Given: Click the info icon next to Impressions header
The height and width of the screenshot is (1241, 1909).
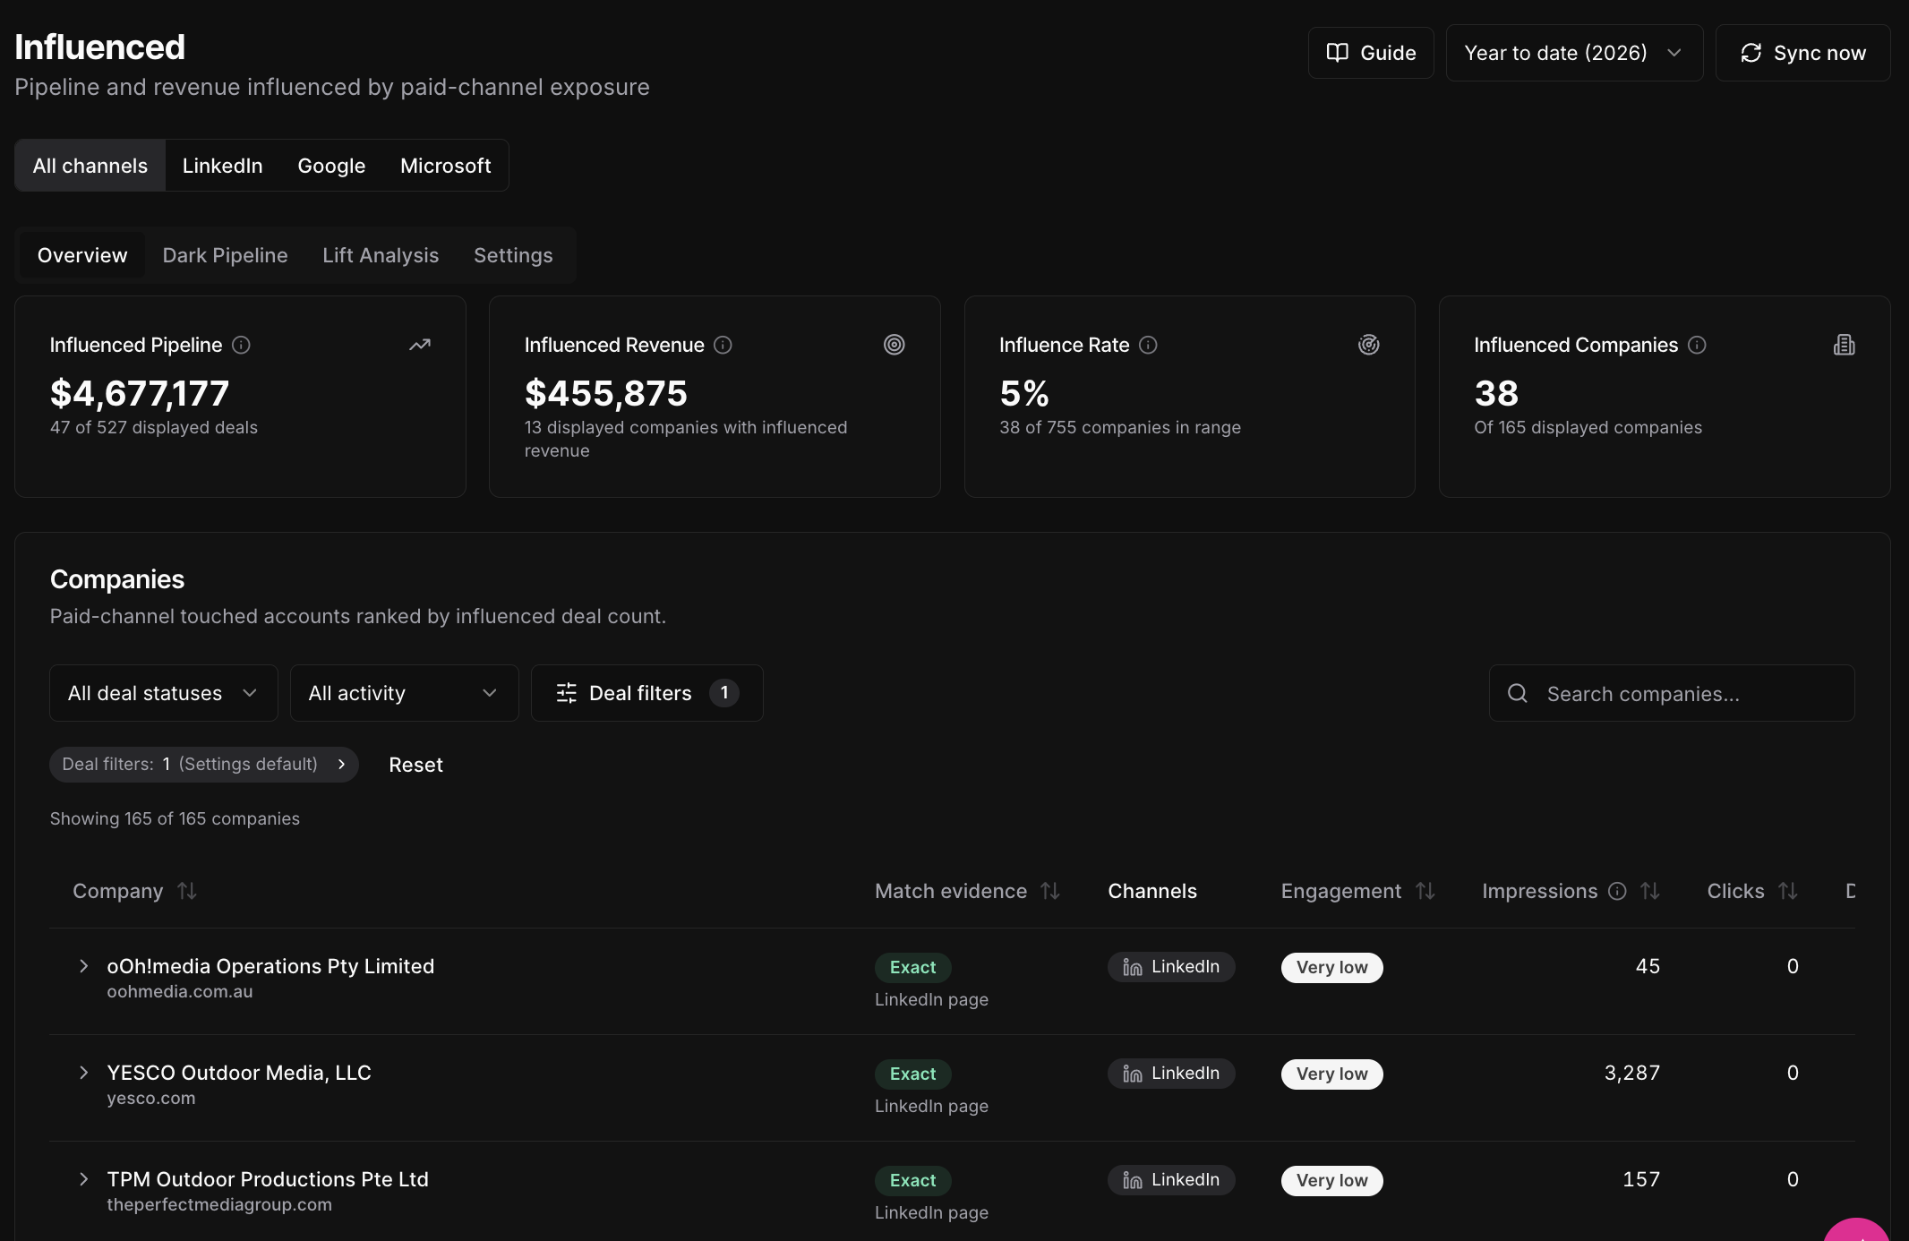Looking at the screenshot, I should [1617, 891].
